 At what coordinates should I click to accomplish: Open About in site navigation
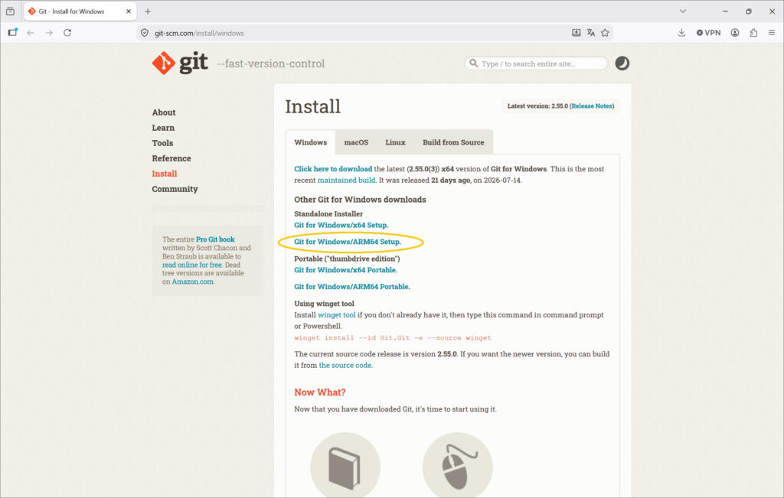coord(164,112)
